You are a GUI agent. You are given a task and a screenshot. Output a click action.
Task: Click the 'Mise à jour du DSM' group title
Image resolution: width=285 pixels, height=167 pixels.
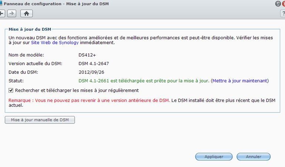(30, 29)
